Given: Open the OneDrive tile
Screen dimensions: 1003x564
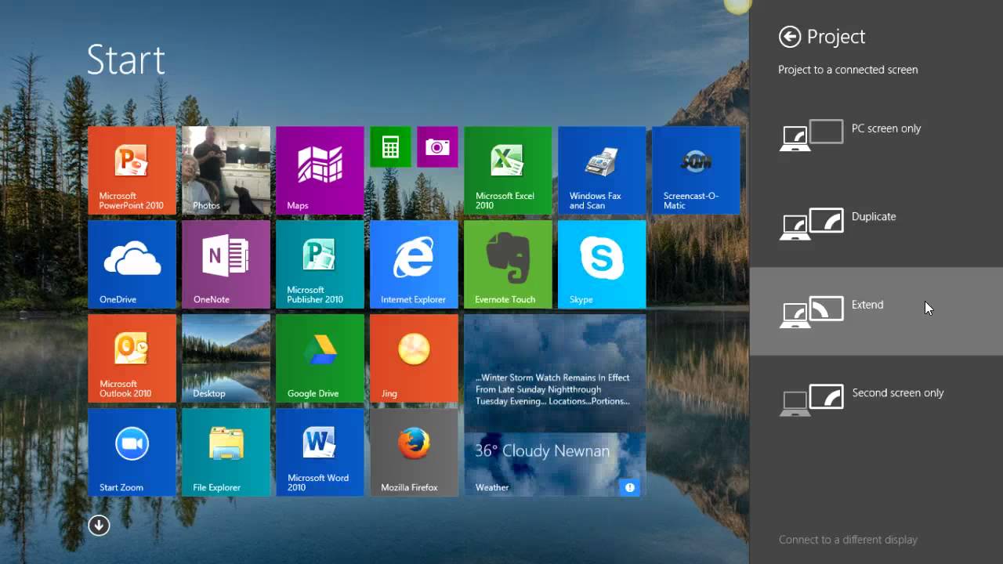Looking at the screenshot, I should click(132, 264).
